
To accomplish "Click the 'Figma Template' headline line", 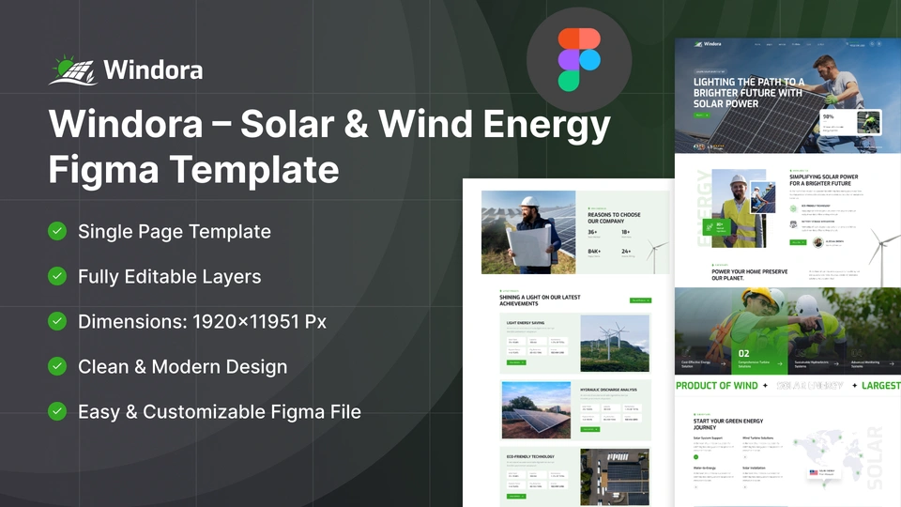I will tap(193, 169).
